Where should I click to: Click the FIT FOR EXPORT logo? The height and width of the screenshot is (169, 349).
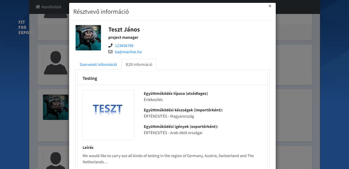point(26,27)
